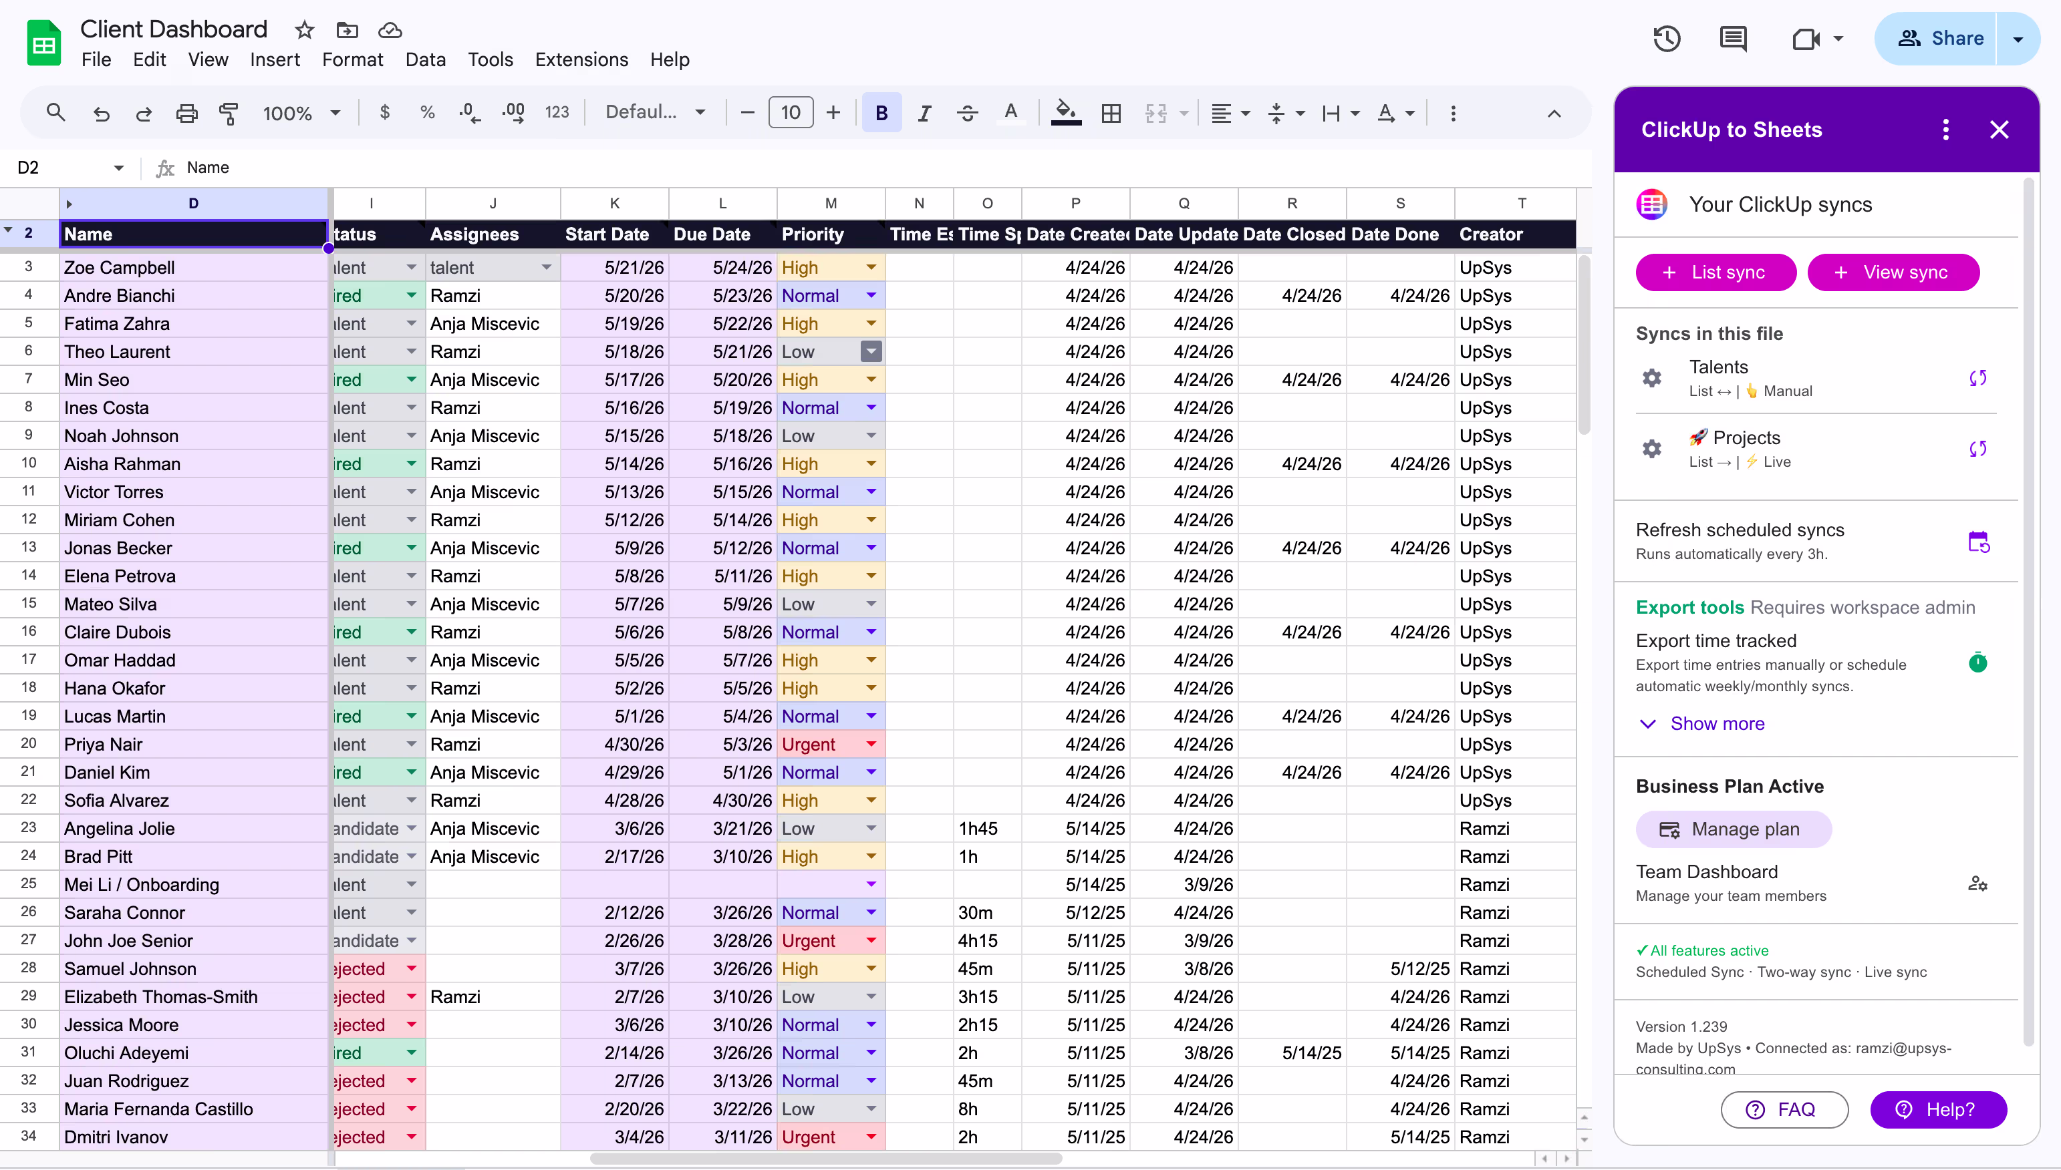Click the italic formatting icon
The height and width of the screenshot is (1170, 2061).
925,114
